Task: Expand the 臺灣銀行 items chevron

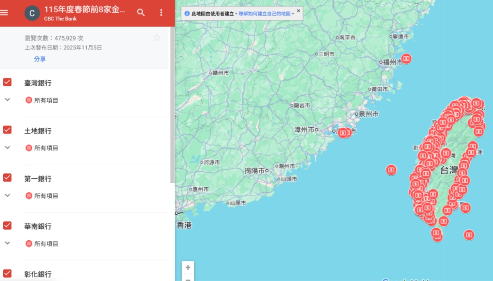Action: tap(7, 100)
